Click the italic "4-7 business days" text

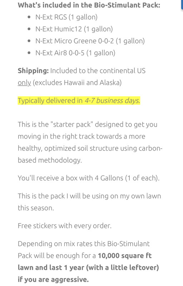112,101
